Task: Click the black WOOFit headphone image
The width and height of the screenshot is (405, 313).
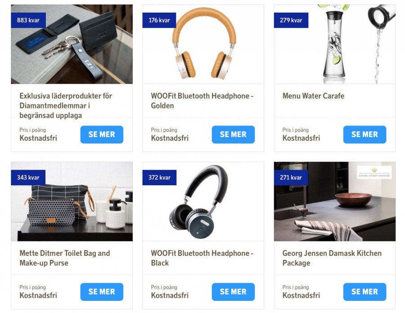Action: point(203,201)
